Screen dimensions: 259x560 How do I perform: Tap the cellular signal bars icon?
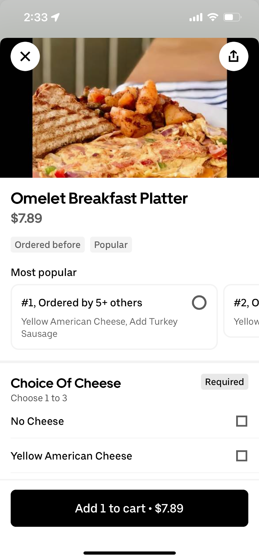click(x=196, y=17)
